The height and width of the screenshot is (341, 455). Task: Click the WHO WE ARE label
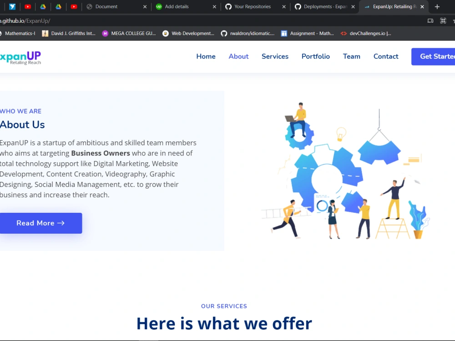point(20,111)
